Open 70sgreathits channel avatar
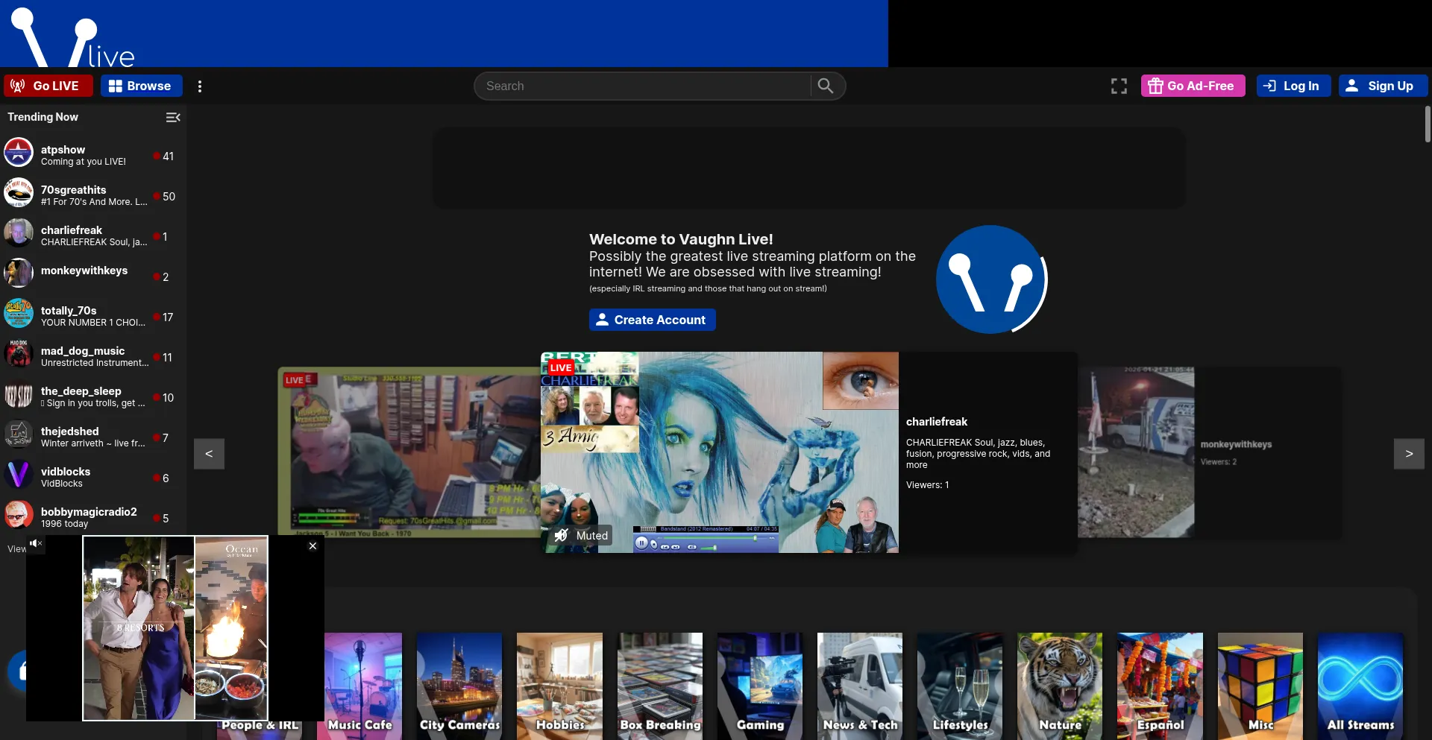Image resolution: width=1432 pixels, height=740 pixels. pos(19,192)
